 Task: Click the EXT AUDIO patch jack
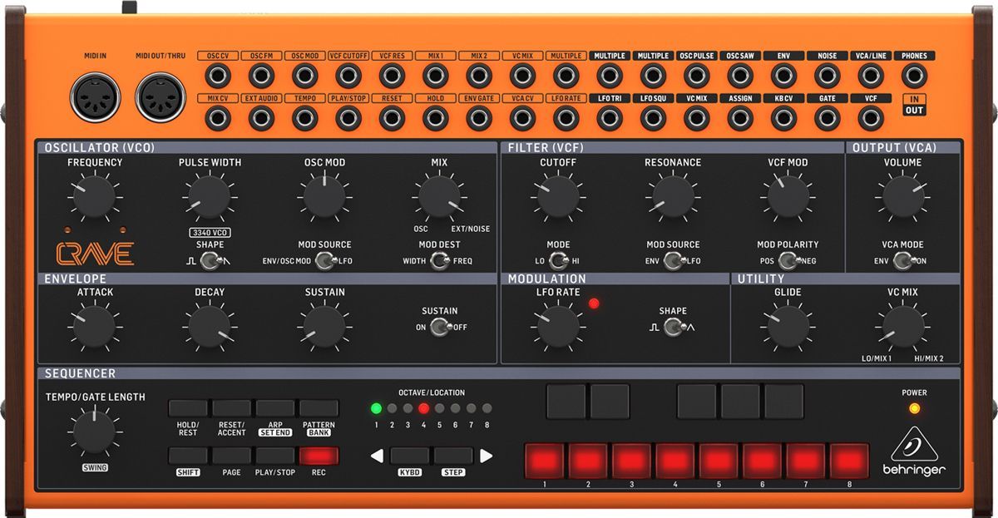pyautogui.click(x=261, y=119)
